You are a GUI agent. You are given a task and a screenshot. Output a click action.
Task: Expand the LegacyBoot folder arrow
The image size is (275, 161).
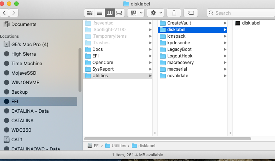225,49
